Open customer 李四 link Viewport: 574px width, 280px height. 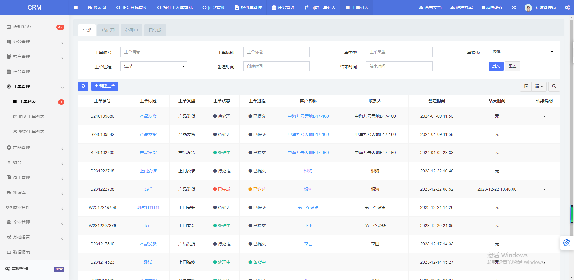pyautogui.click(x=308, y=244)
